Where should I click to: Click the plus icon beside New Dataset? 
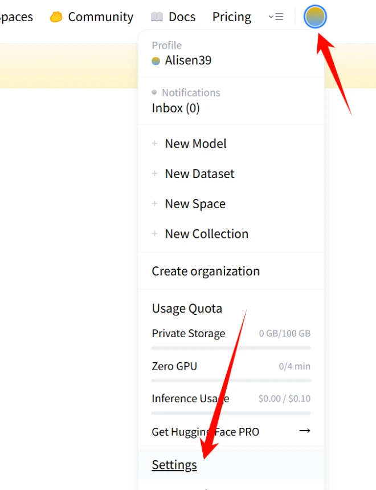(154, 174)
